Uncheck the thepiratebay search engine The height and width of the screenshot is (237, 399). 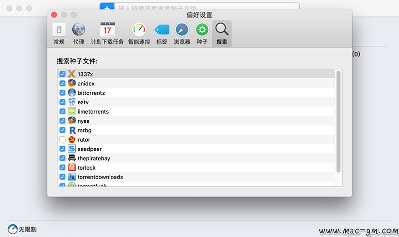(62, 158)
